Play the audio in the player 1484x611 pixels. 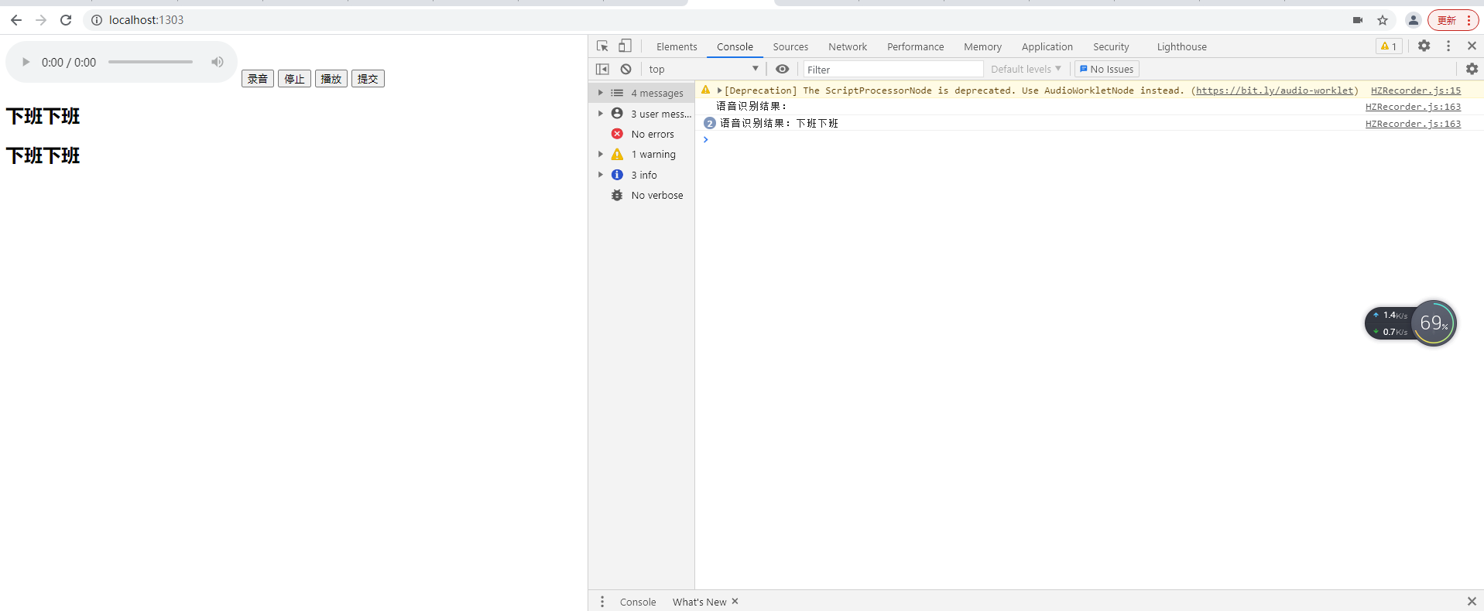(26, 62)
